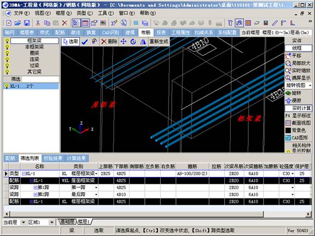
Task: Click the red X delete icon in main toolbar
Action: click(65, 23)
